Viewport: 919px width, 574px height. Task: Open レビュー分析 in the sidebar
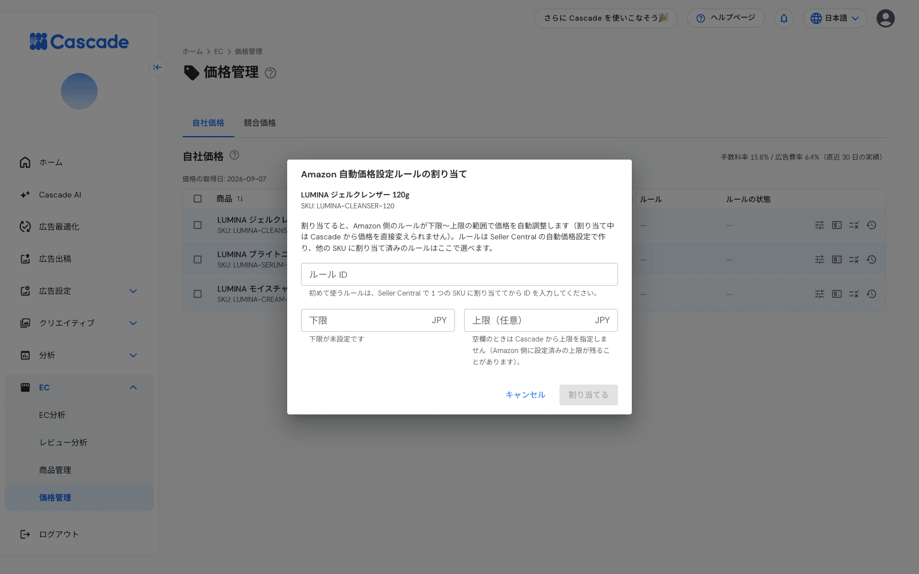tap(79, 443)
